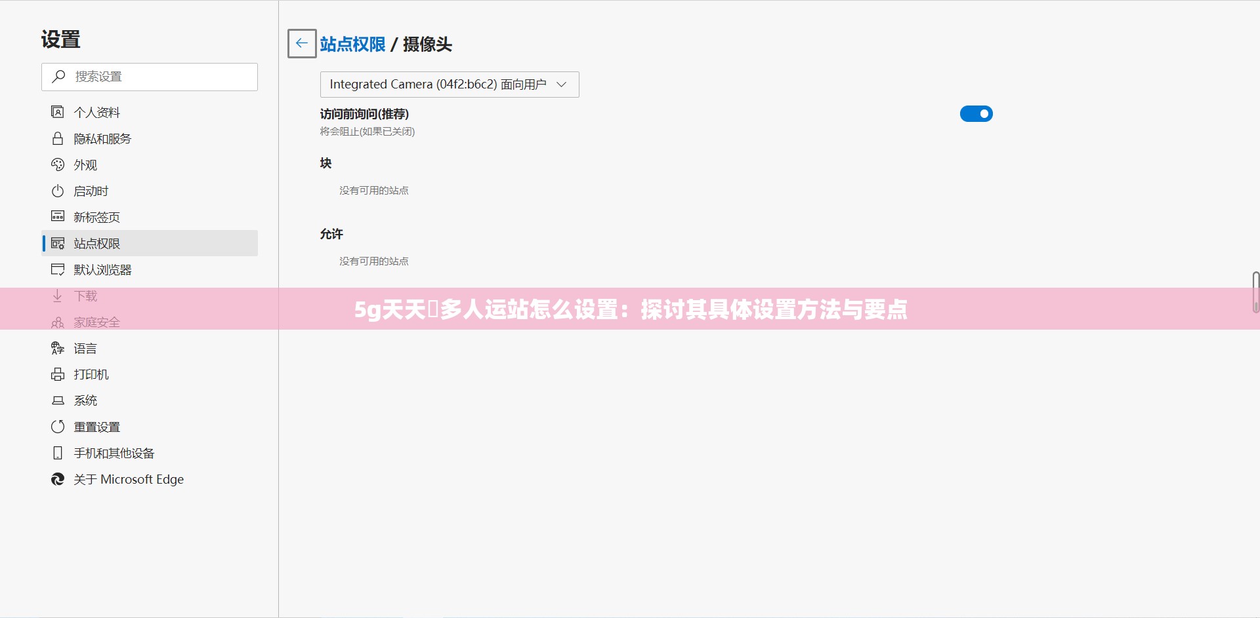Viewport: 1260px width, 618px height.
Task: Open 个人资料 settings section
Action: (x=150, y=112)
